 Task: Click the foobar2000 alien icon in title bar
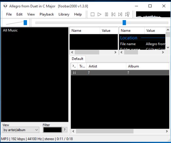pos(5,6)
